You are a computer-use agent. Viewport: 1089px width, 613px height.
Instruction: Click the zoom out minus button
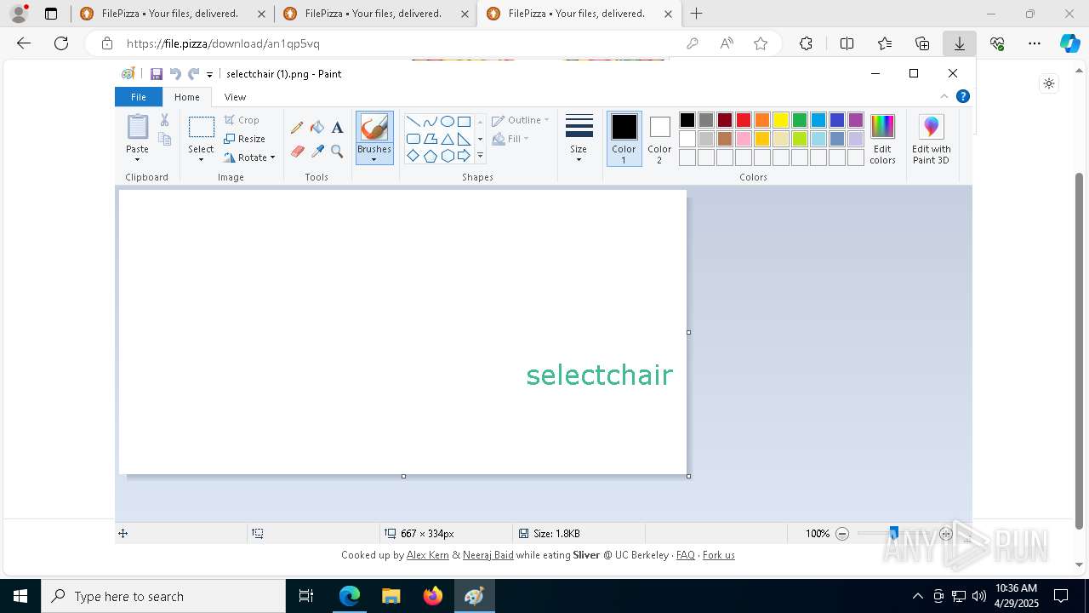coord(842,534)
